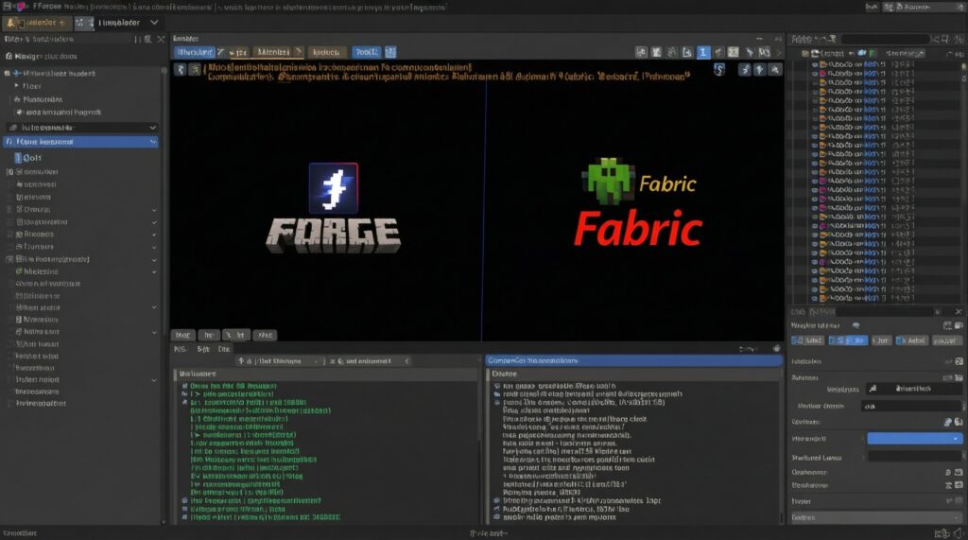This screenshot has width=968, height=540.
Task: Open the first dropdown in bottom-left console header
Action: (280, 361)
